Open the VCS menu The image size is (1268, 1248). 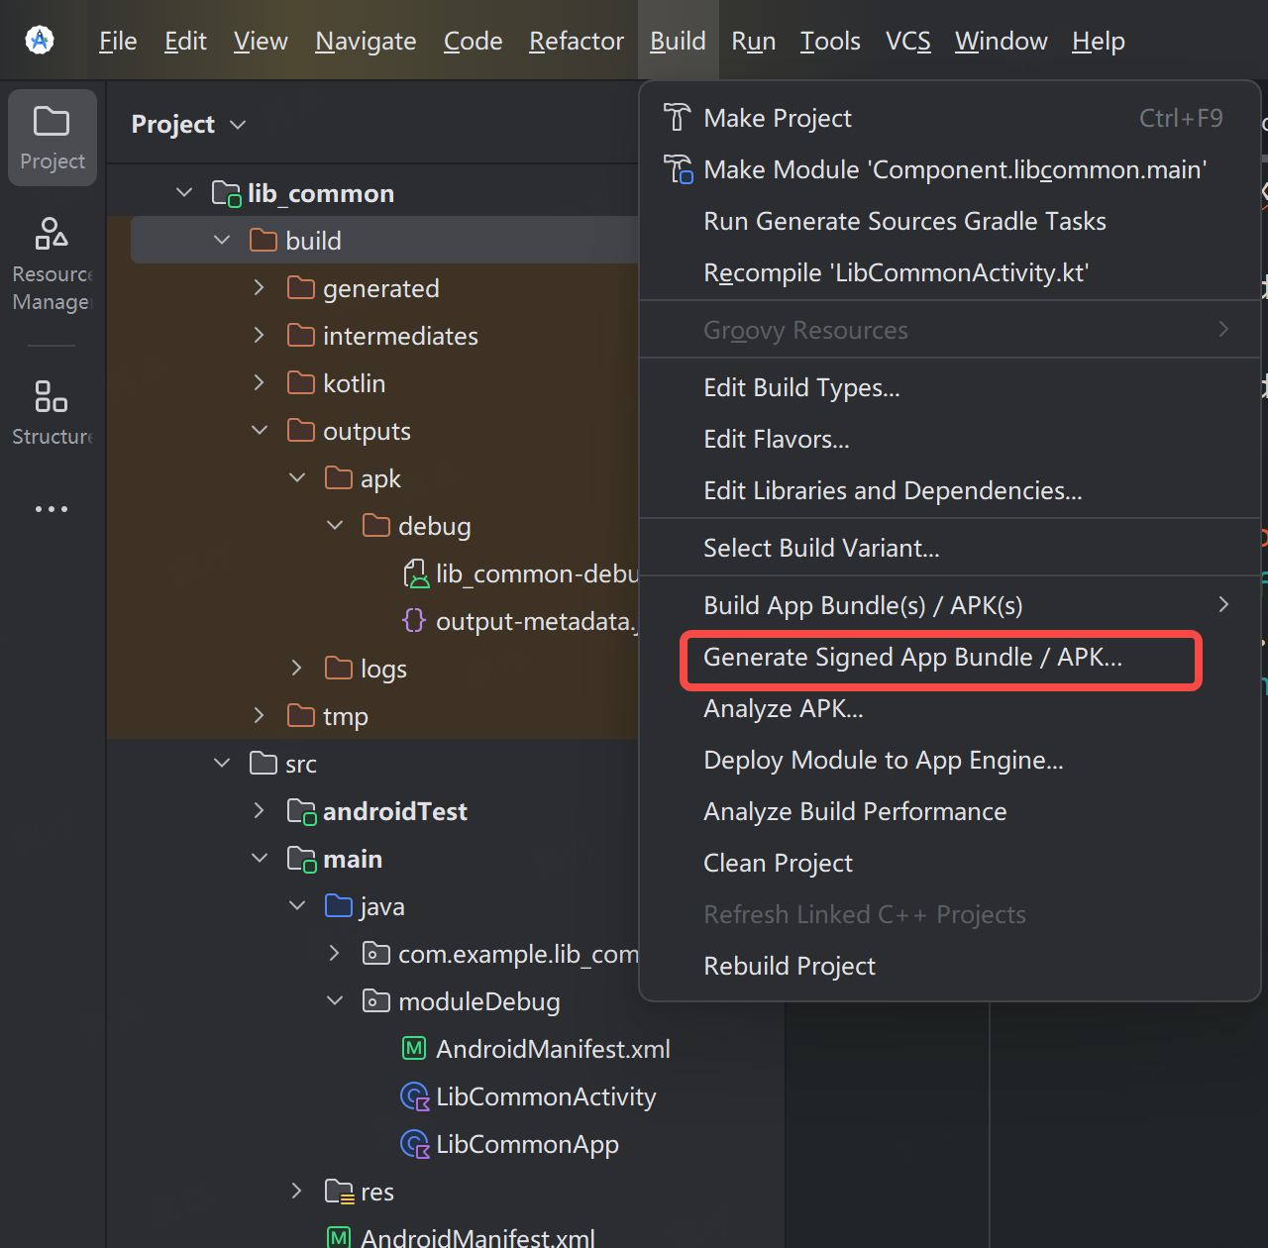click(x=908, y=41)
